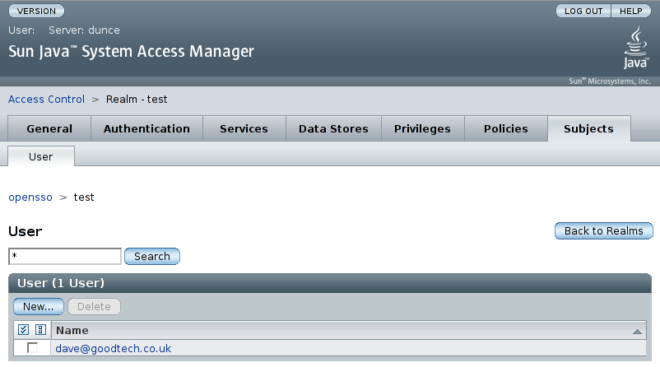Open user dave@goodtech.co.uk link
Viewport: 660px width, 367px height.
114,348
